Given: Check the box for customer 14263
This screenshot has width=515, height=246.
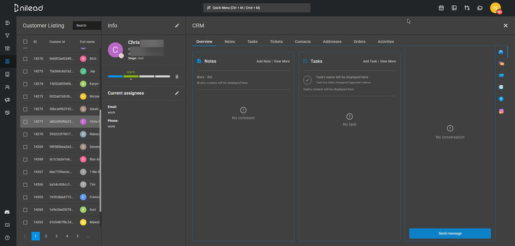Looking at the screenshot, I should 25,222.
